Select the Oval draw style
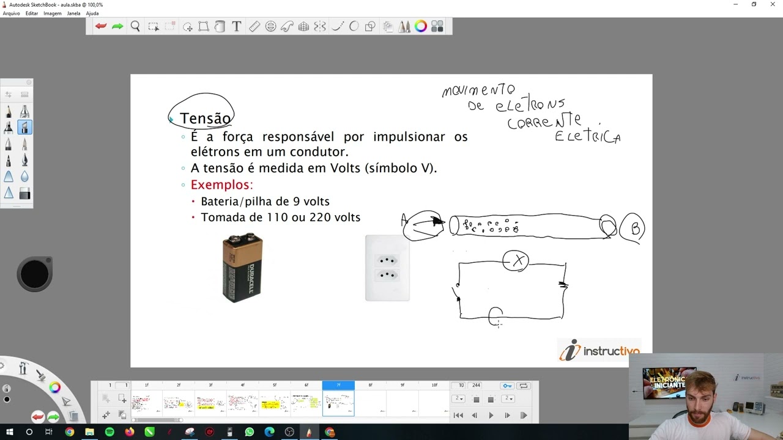The image size is (783, 440). 354,26
